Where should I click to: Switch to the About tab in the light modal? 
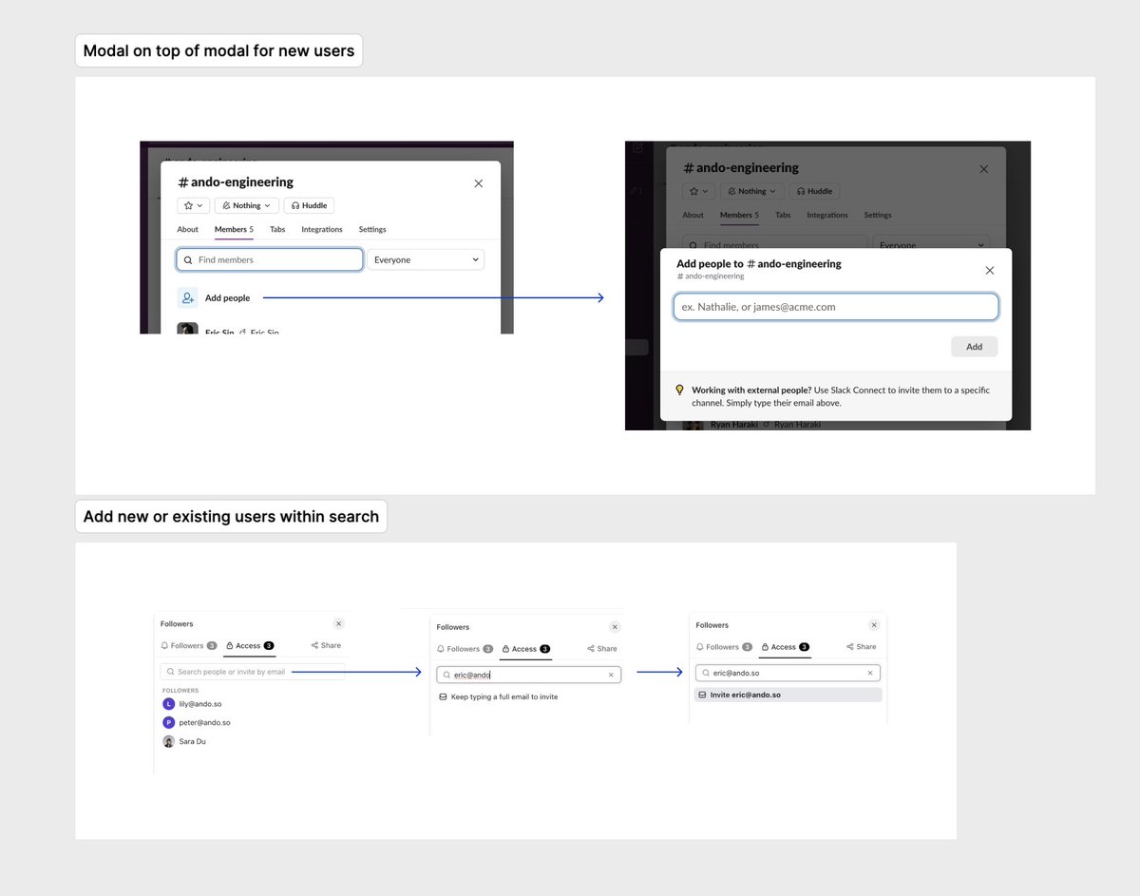pyautogui.click(x=188, y=229)
